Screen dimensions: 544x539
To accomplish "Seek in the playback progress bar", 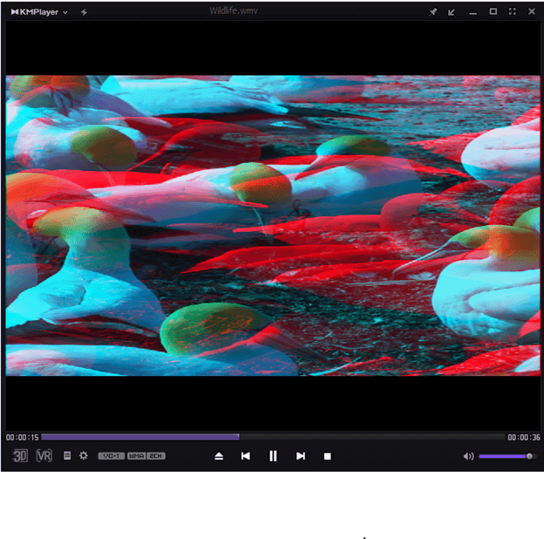I will 273,437.
